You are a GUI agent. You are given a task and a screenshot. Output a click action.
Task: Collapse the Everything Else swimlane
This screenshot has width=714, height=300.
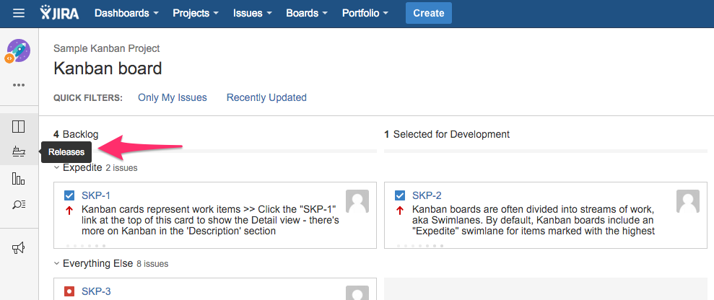[57, 263]
